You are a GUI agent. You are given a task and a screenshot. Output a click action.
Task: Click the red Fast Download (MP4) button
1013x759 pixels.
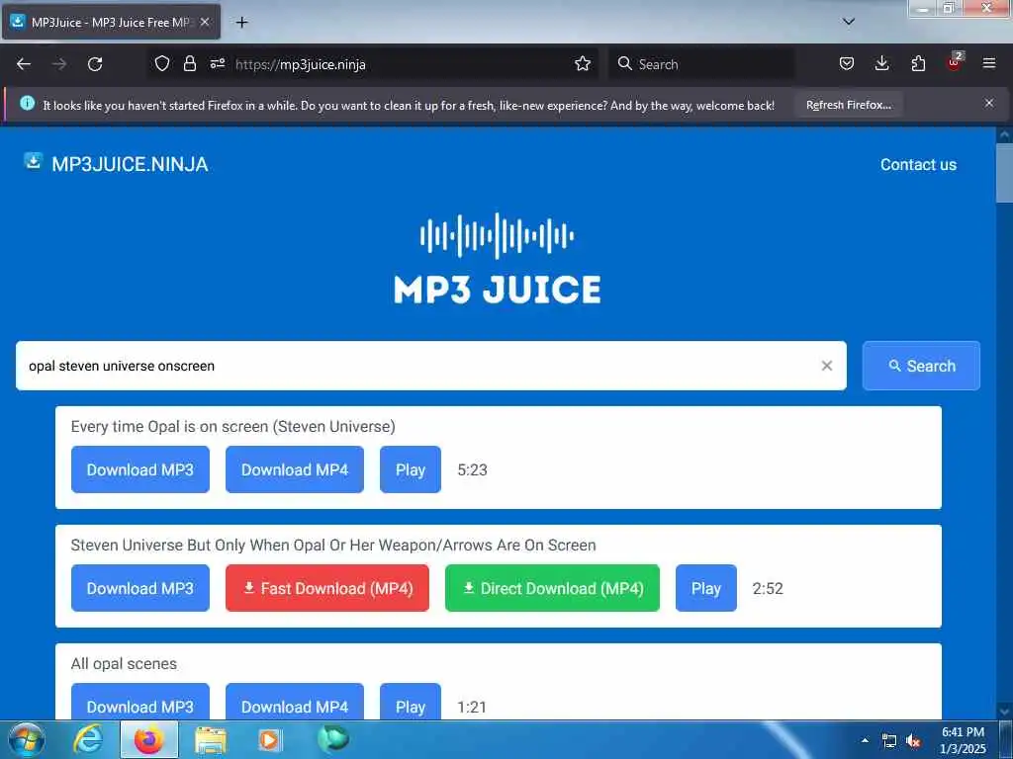click(326, 588)
